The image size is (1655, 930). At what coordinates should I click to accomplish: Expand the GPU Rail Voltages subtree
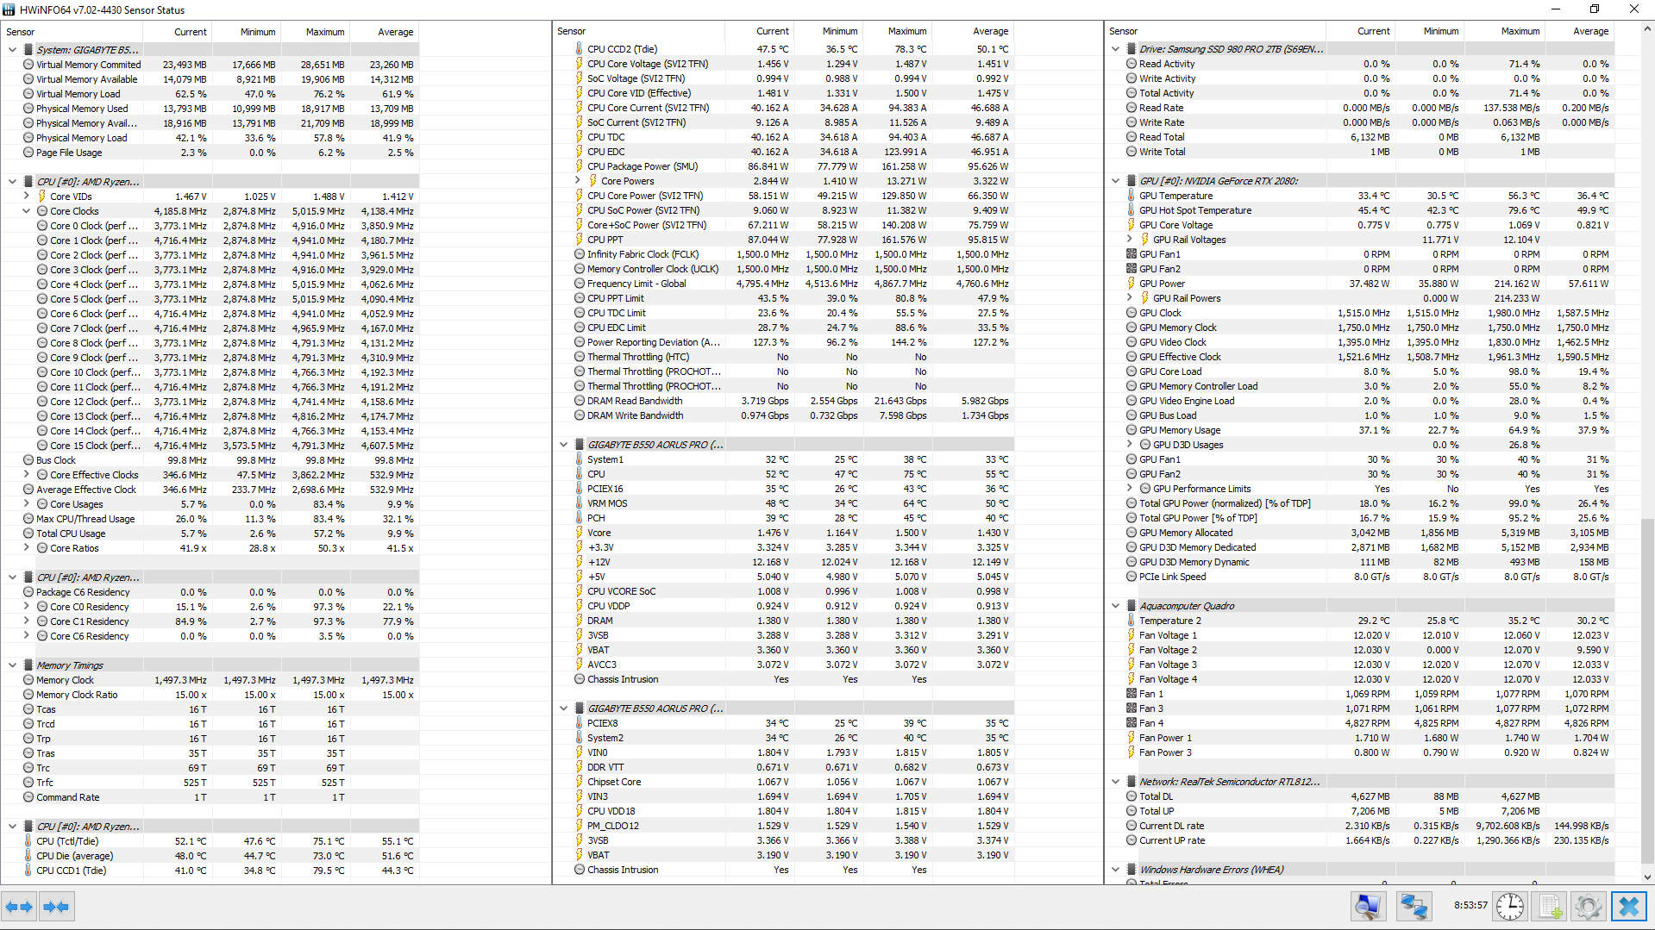pos(1129,240)
